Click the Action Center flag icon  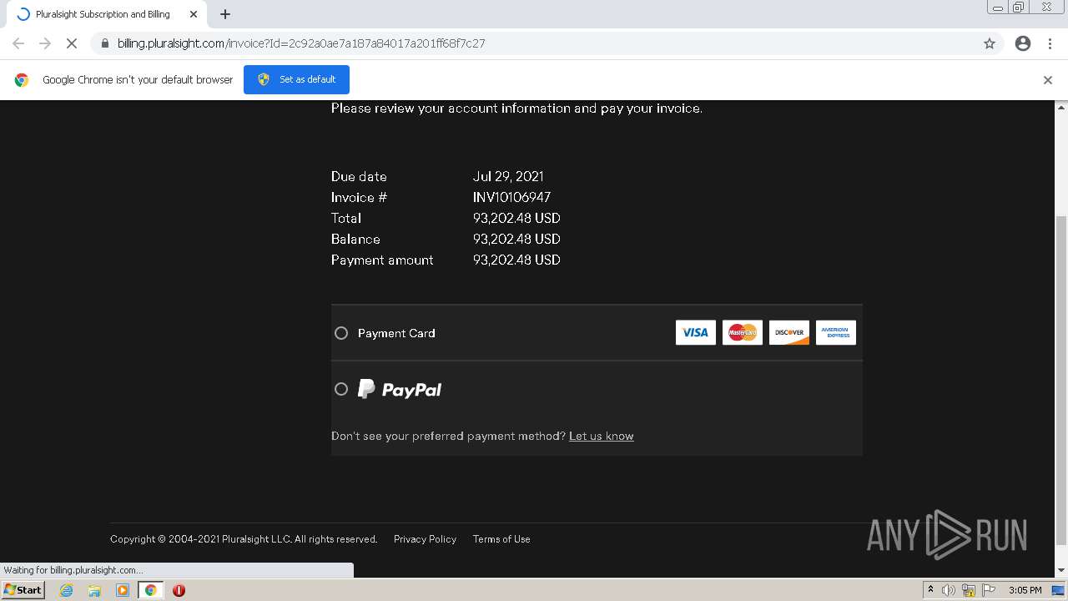[989, 590]
